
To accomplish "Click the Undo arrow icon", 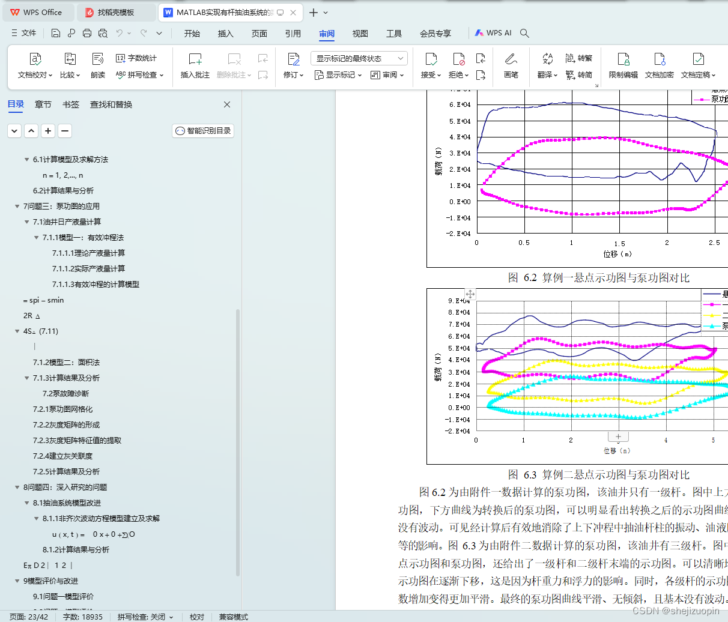I will [120, 33].
